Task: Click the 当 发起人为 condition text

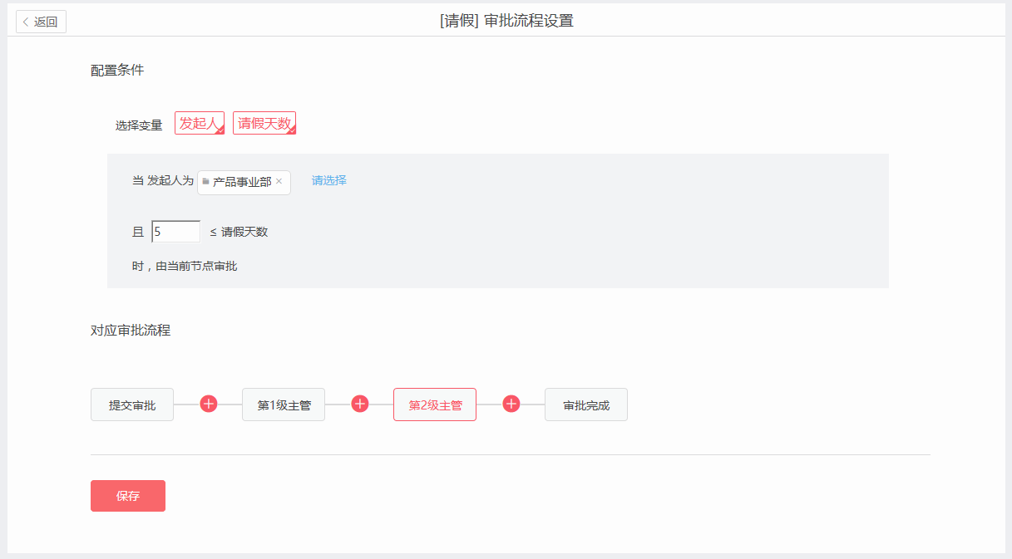Action: pyautogui.click(x=163, y=180)
